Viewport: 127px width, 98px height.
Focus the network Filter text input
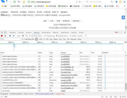pos(10,39)
